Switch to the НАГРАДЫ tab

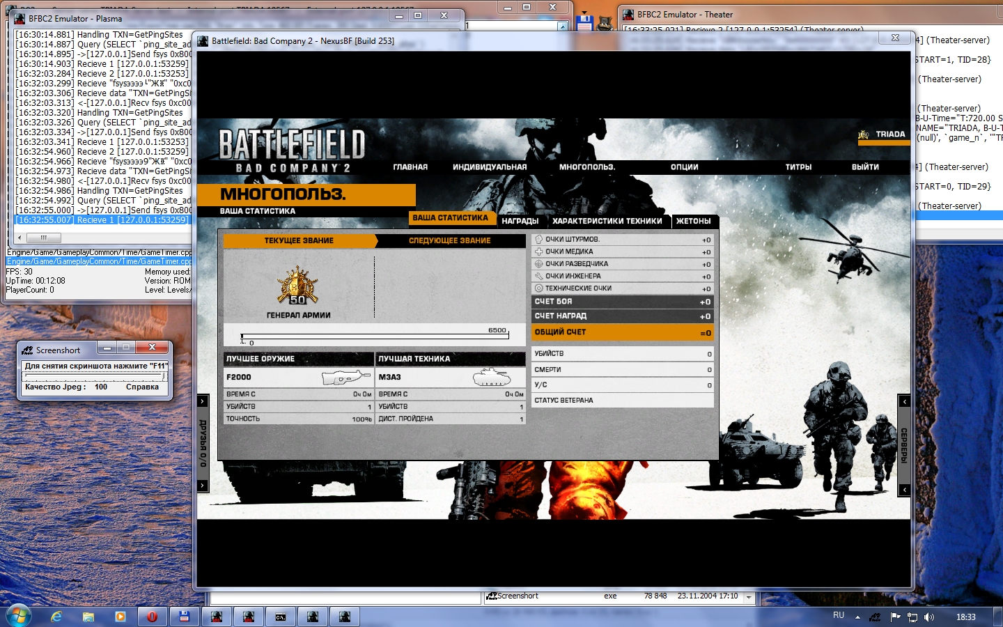coord(520,221)
